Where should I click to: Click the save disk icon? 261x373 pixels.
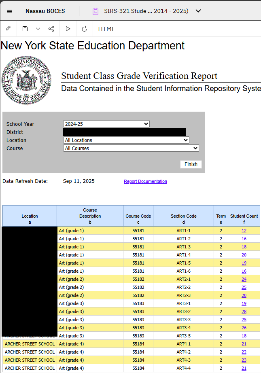[x=25, y=29]
